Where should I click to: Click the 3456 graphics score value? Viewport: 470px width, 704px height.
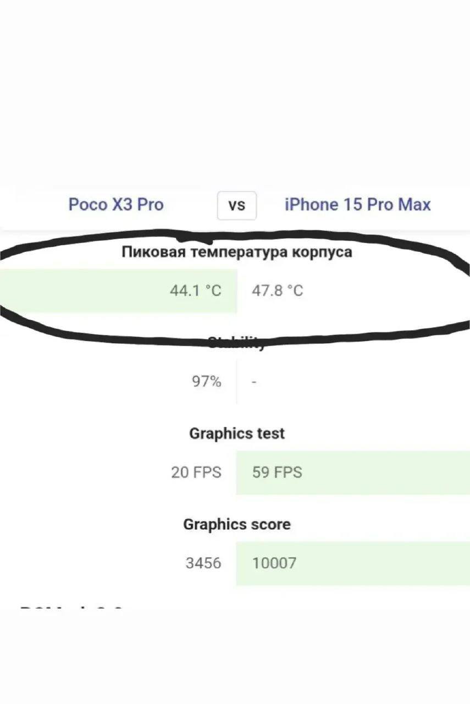203,563
